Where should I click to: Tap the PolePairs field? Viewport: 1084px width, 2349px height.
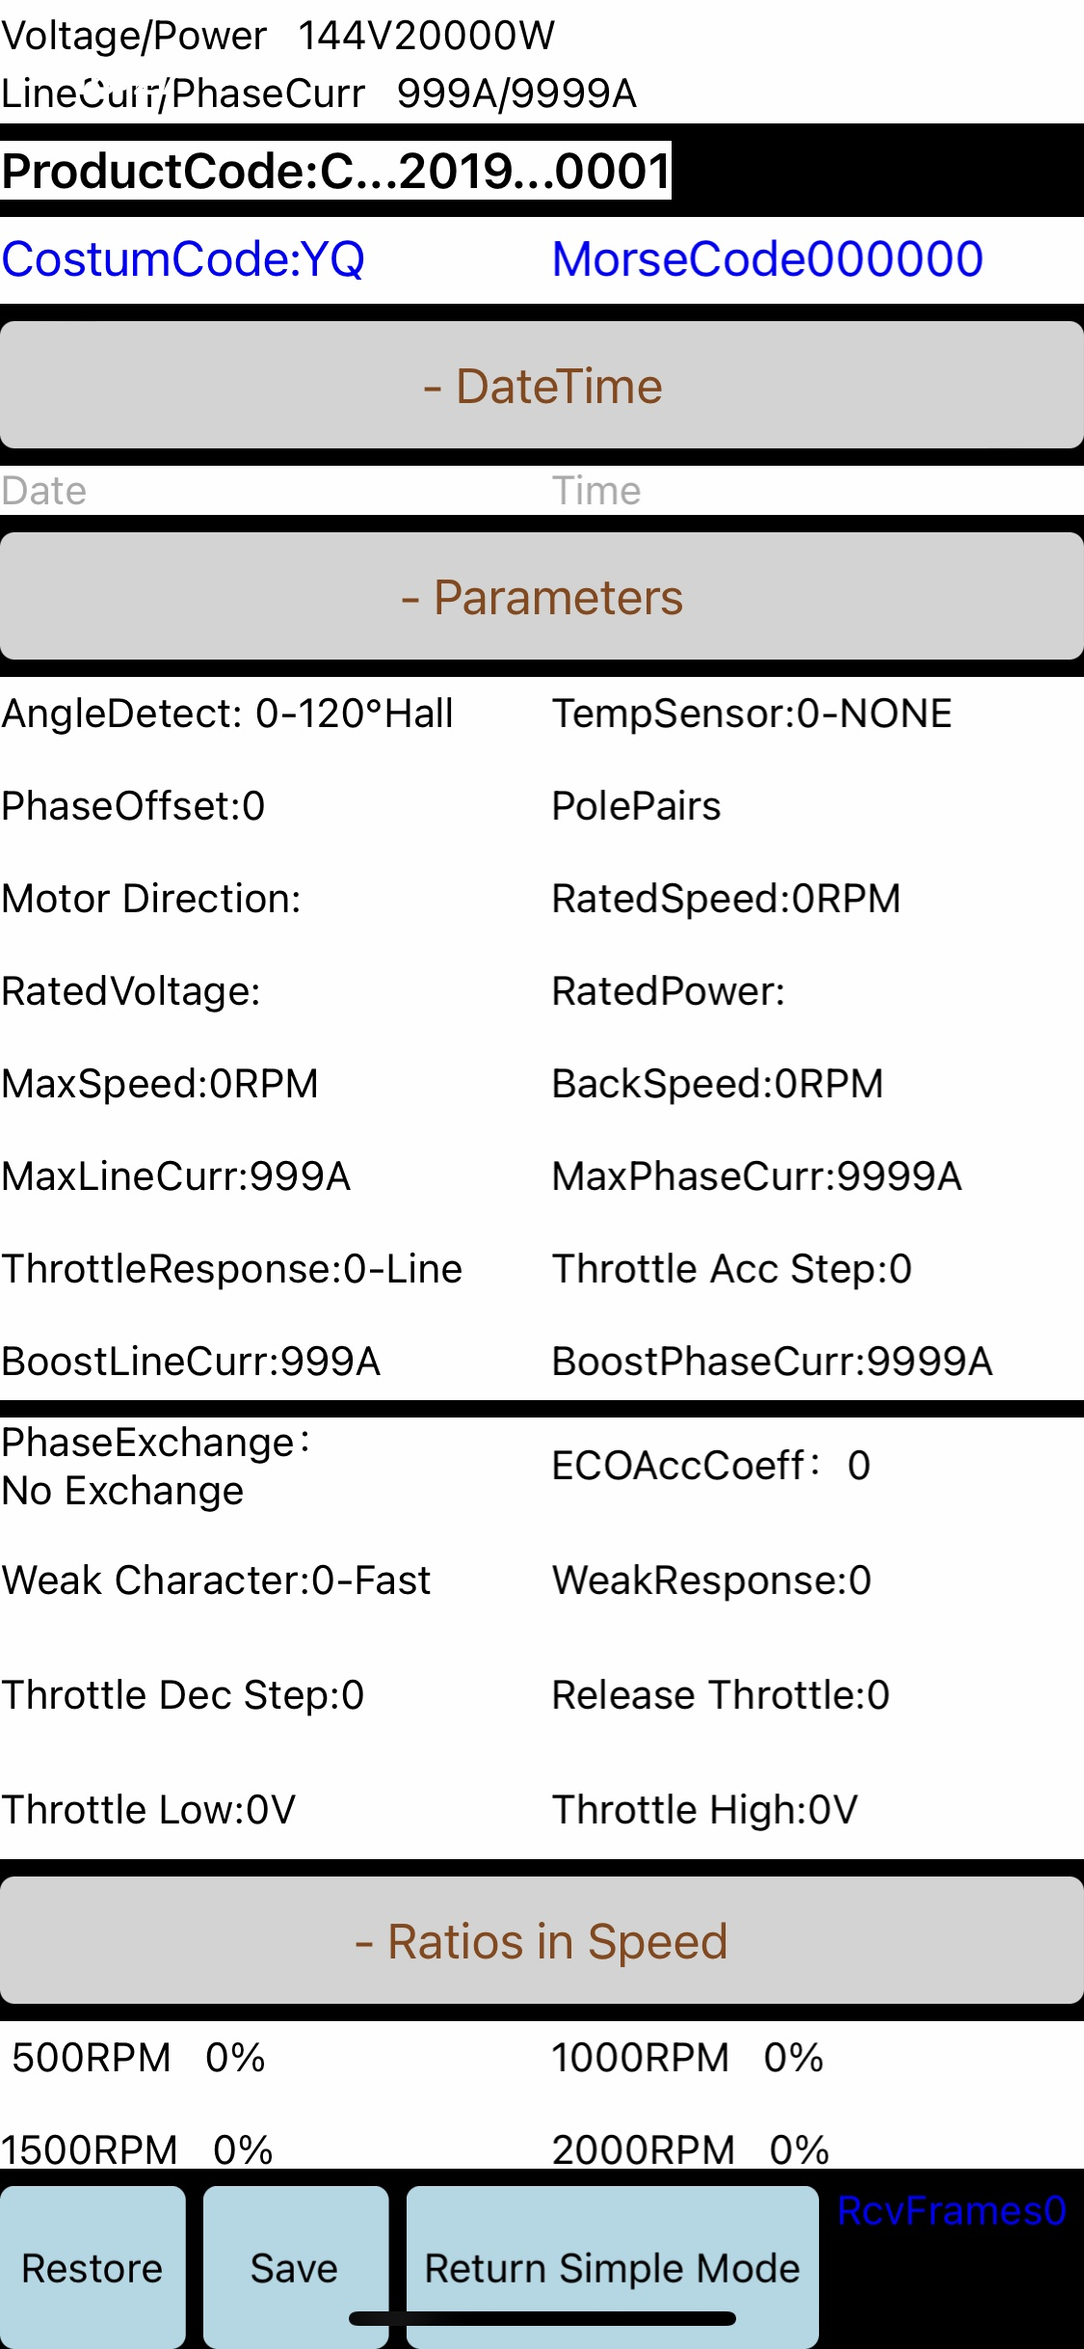(x=636, y=806)
